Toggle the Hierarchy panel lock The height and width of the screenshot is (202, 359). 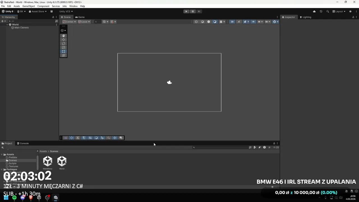tap(53, 17)
